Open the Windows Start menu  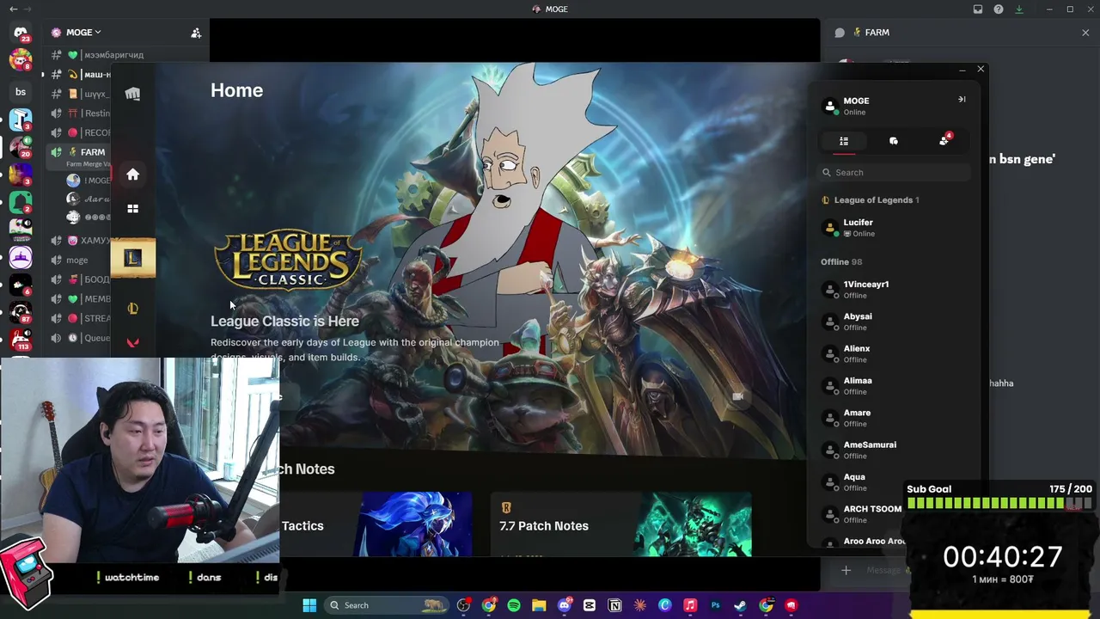point(309,605)
